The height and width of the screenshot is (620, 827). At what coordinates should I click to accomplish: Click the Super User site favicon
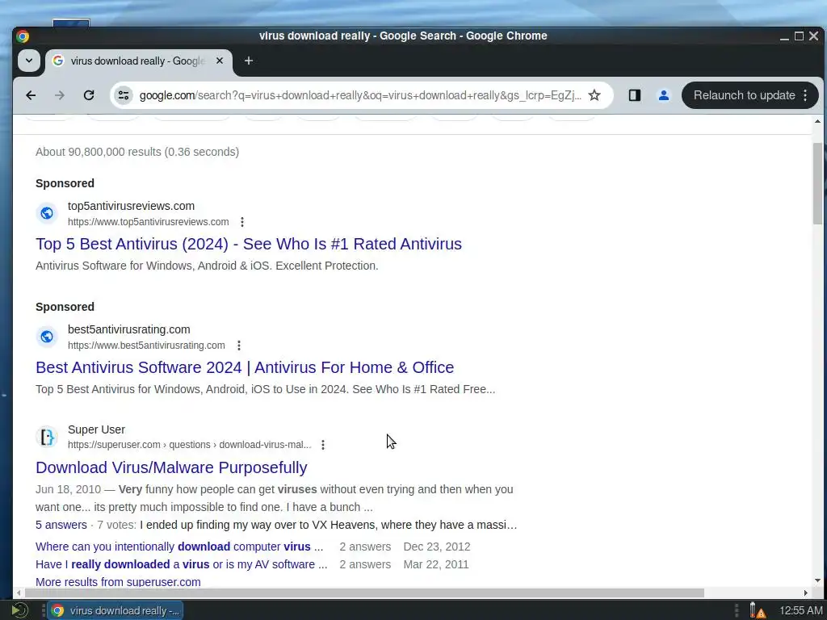pos(46,437)
